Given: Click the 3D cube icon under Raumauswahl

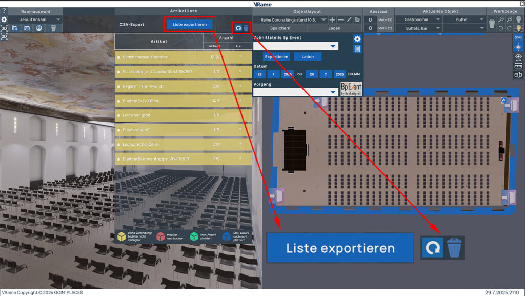Looking at the screenshot, I should 39,28.
